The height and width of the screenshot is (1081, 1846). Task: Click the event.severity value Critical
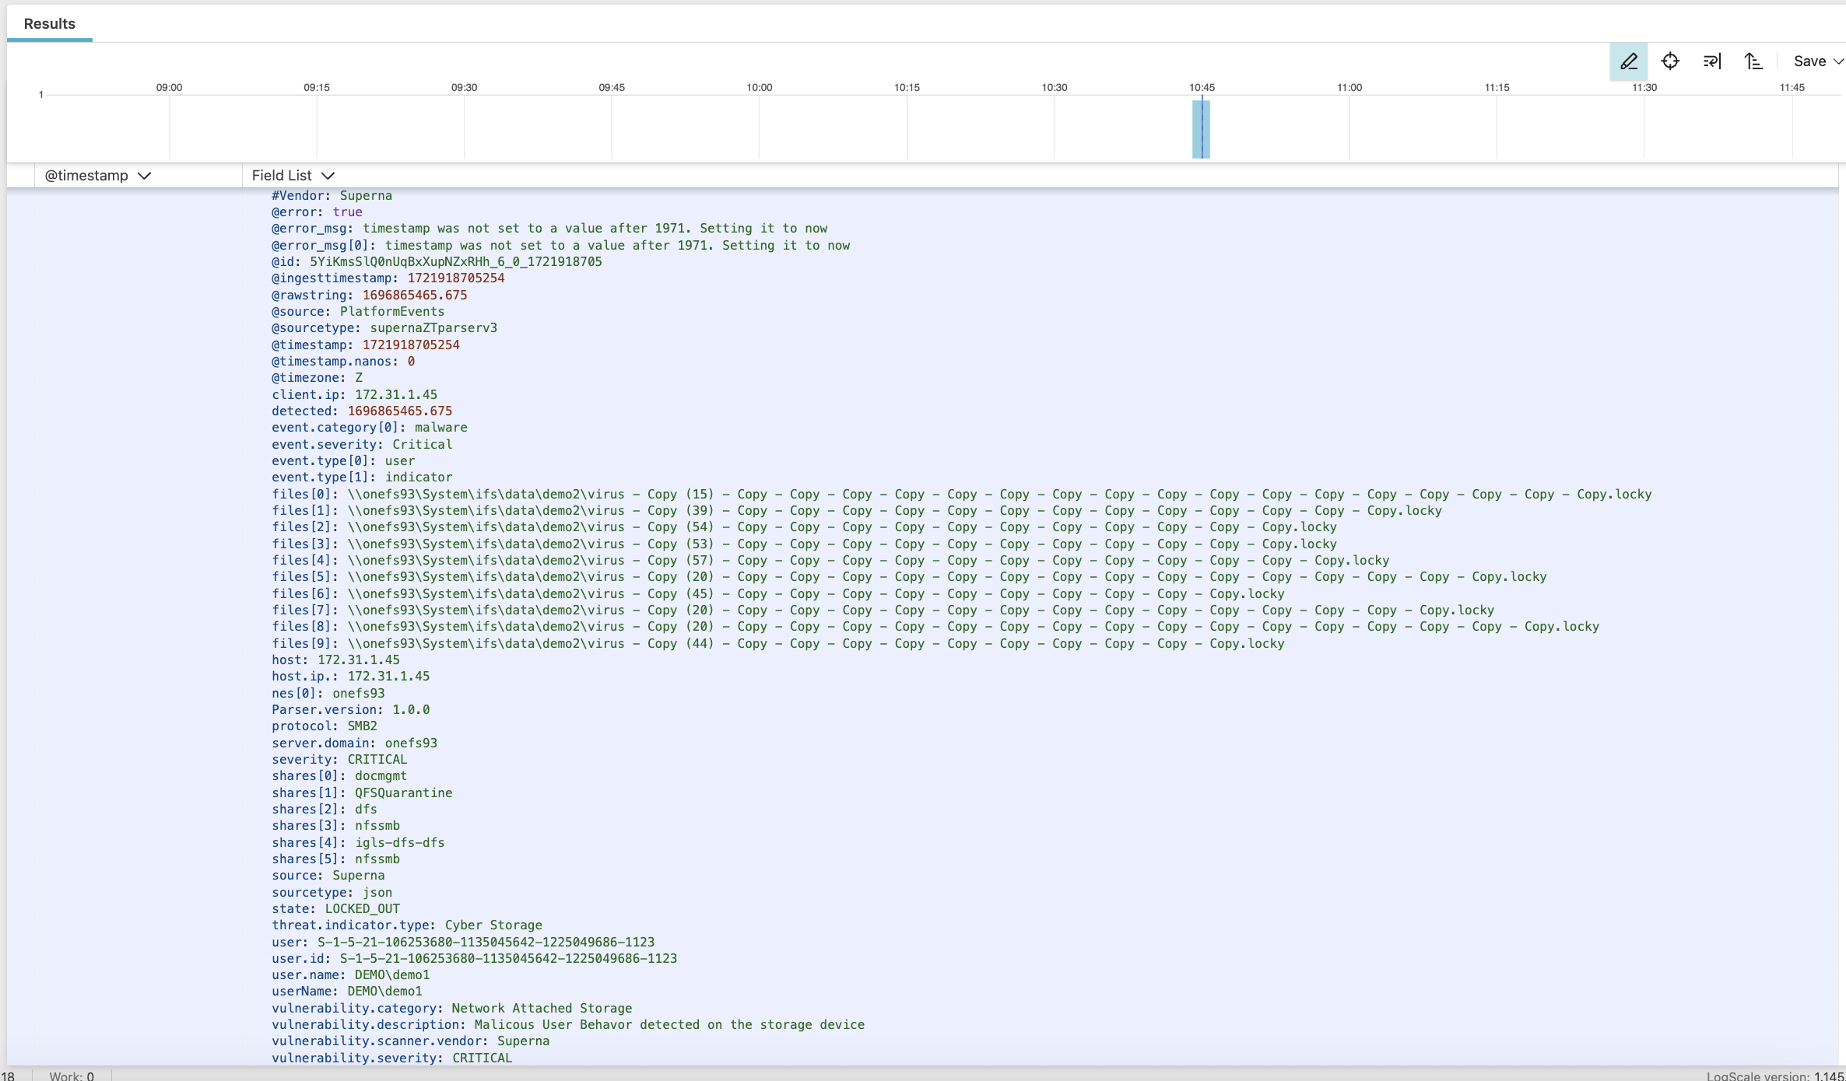click(422, 444)
